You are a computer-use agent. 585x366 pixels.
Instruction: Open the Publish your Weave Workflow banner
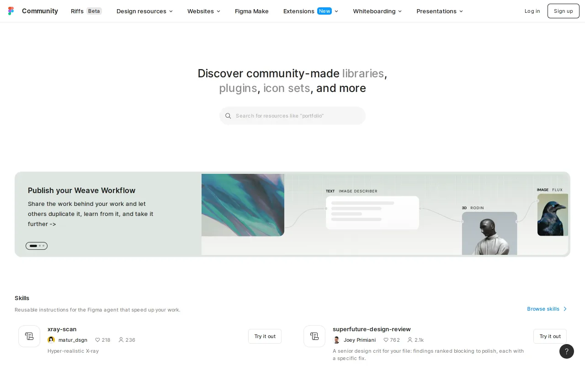(292, 214)
